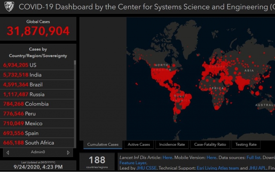Go to next Admin level with right arrow
Viewport: 275px width, 172px height.
click(x=68, y=153)
